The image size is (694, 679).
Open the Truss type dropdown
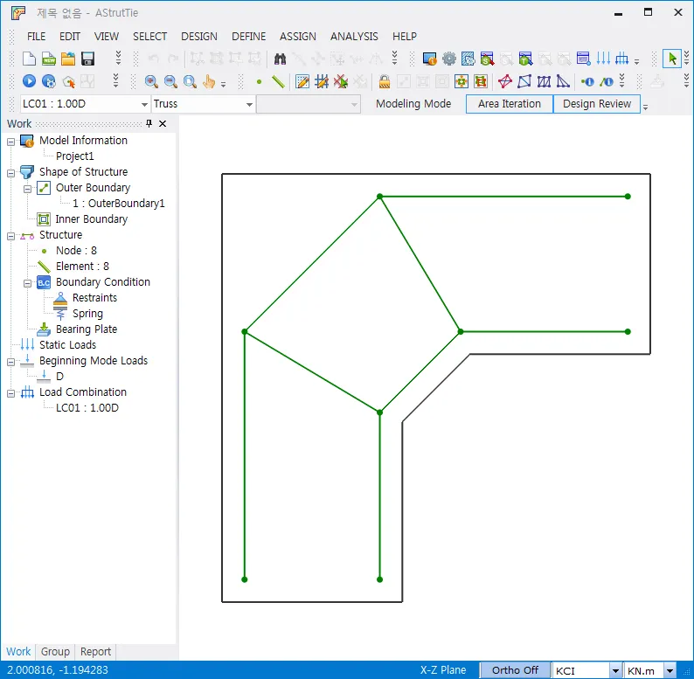pyautogui.click(x=249, y=105)
